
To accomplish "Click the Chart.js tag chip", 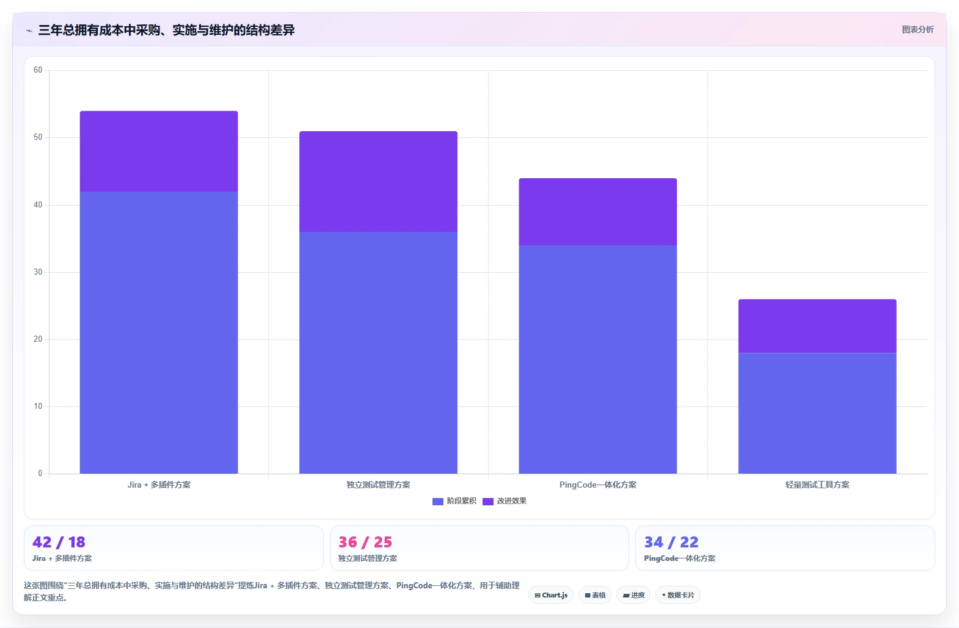I will 551,595.
